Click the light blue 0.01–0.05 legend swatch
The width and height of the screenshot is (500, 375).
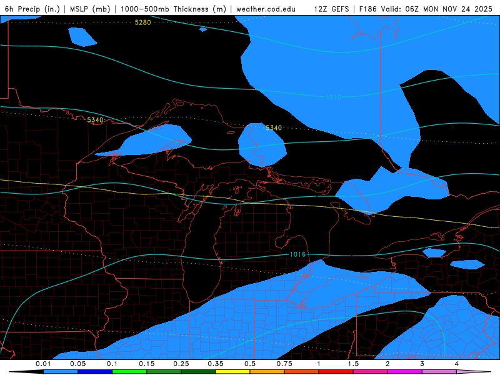(x=61, y=372)
